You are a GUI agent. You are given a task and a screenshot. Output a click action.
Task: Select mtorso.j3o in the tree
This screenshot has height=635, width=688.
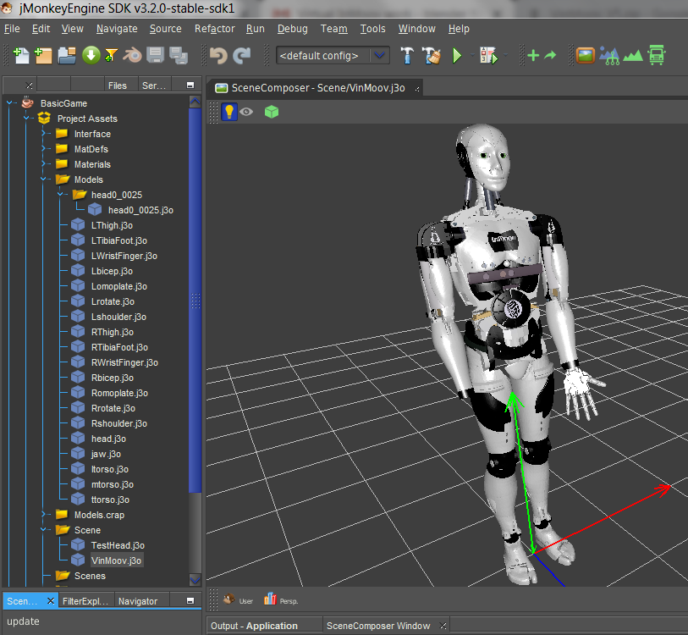tap(113, 484)
